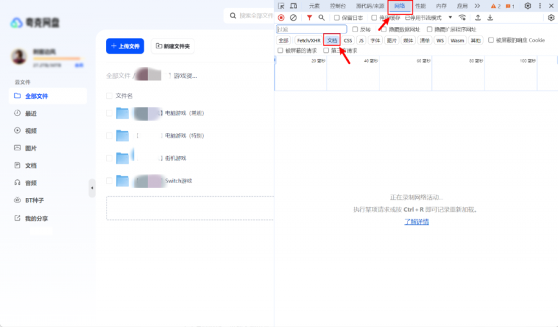Click the record network log button
This screenshot has width=558, height=327.
click(281, 17)
